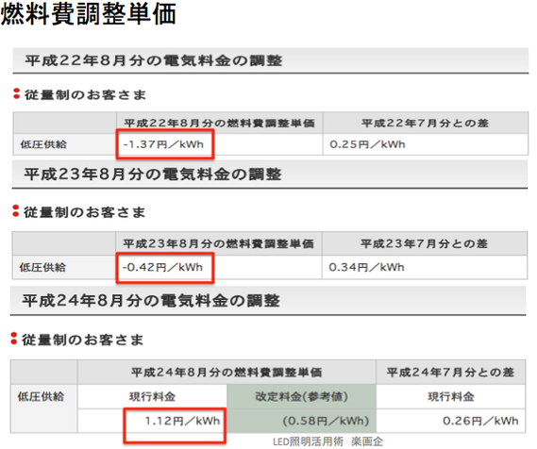
Task: Click 従量制のお客さま under 平成22年 heading
Action: 85,94
